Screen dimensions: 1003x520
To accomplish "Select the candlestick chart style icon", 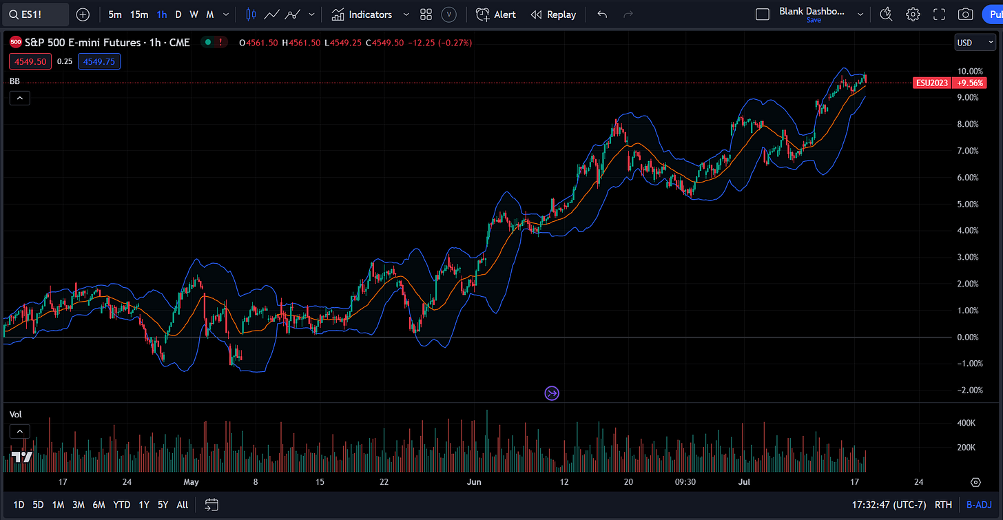I will click(x=251, y=14).
